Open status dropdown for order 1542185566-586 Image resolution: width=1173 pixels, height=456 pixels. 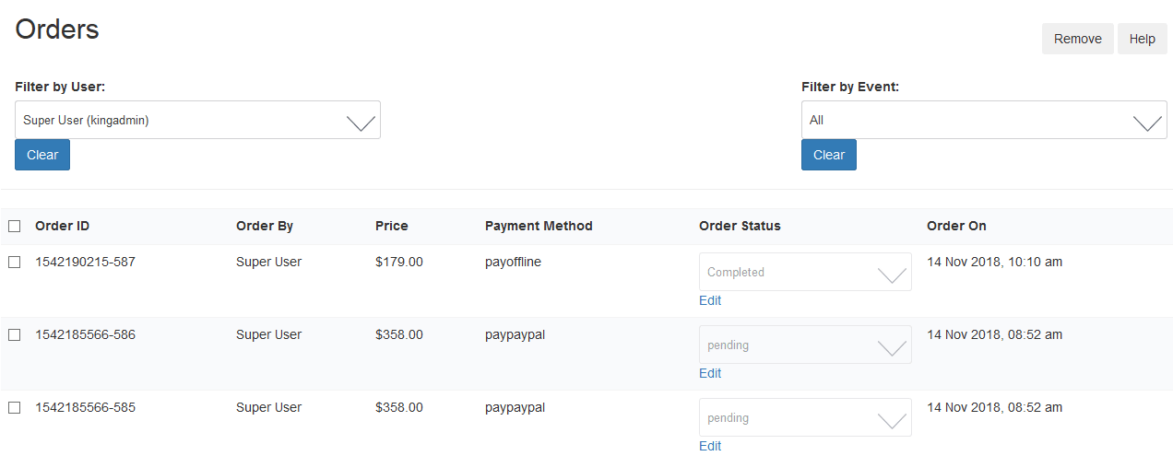pos(805,345)
